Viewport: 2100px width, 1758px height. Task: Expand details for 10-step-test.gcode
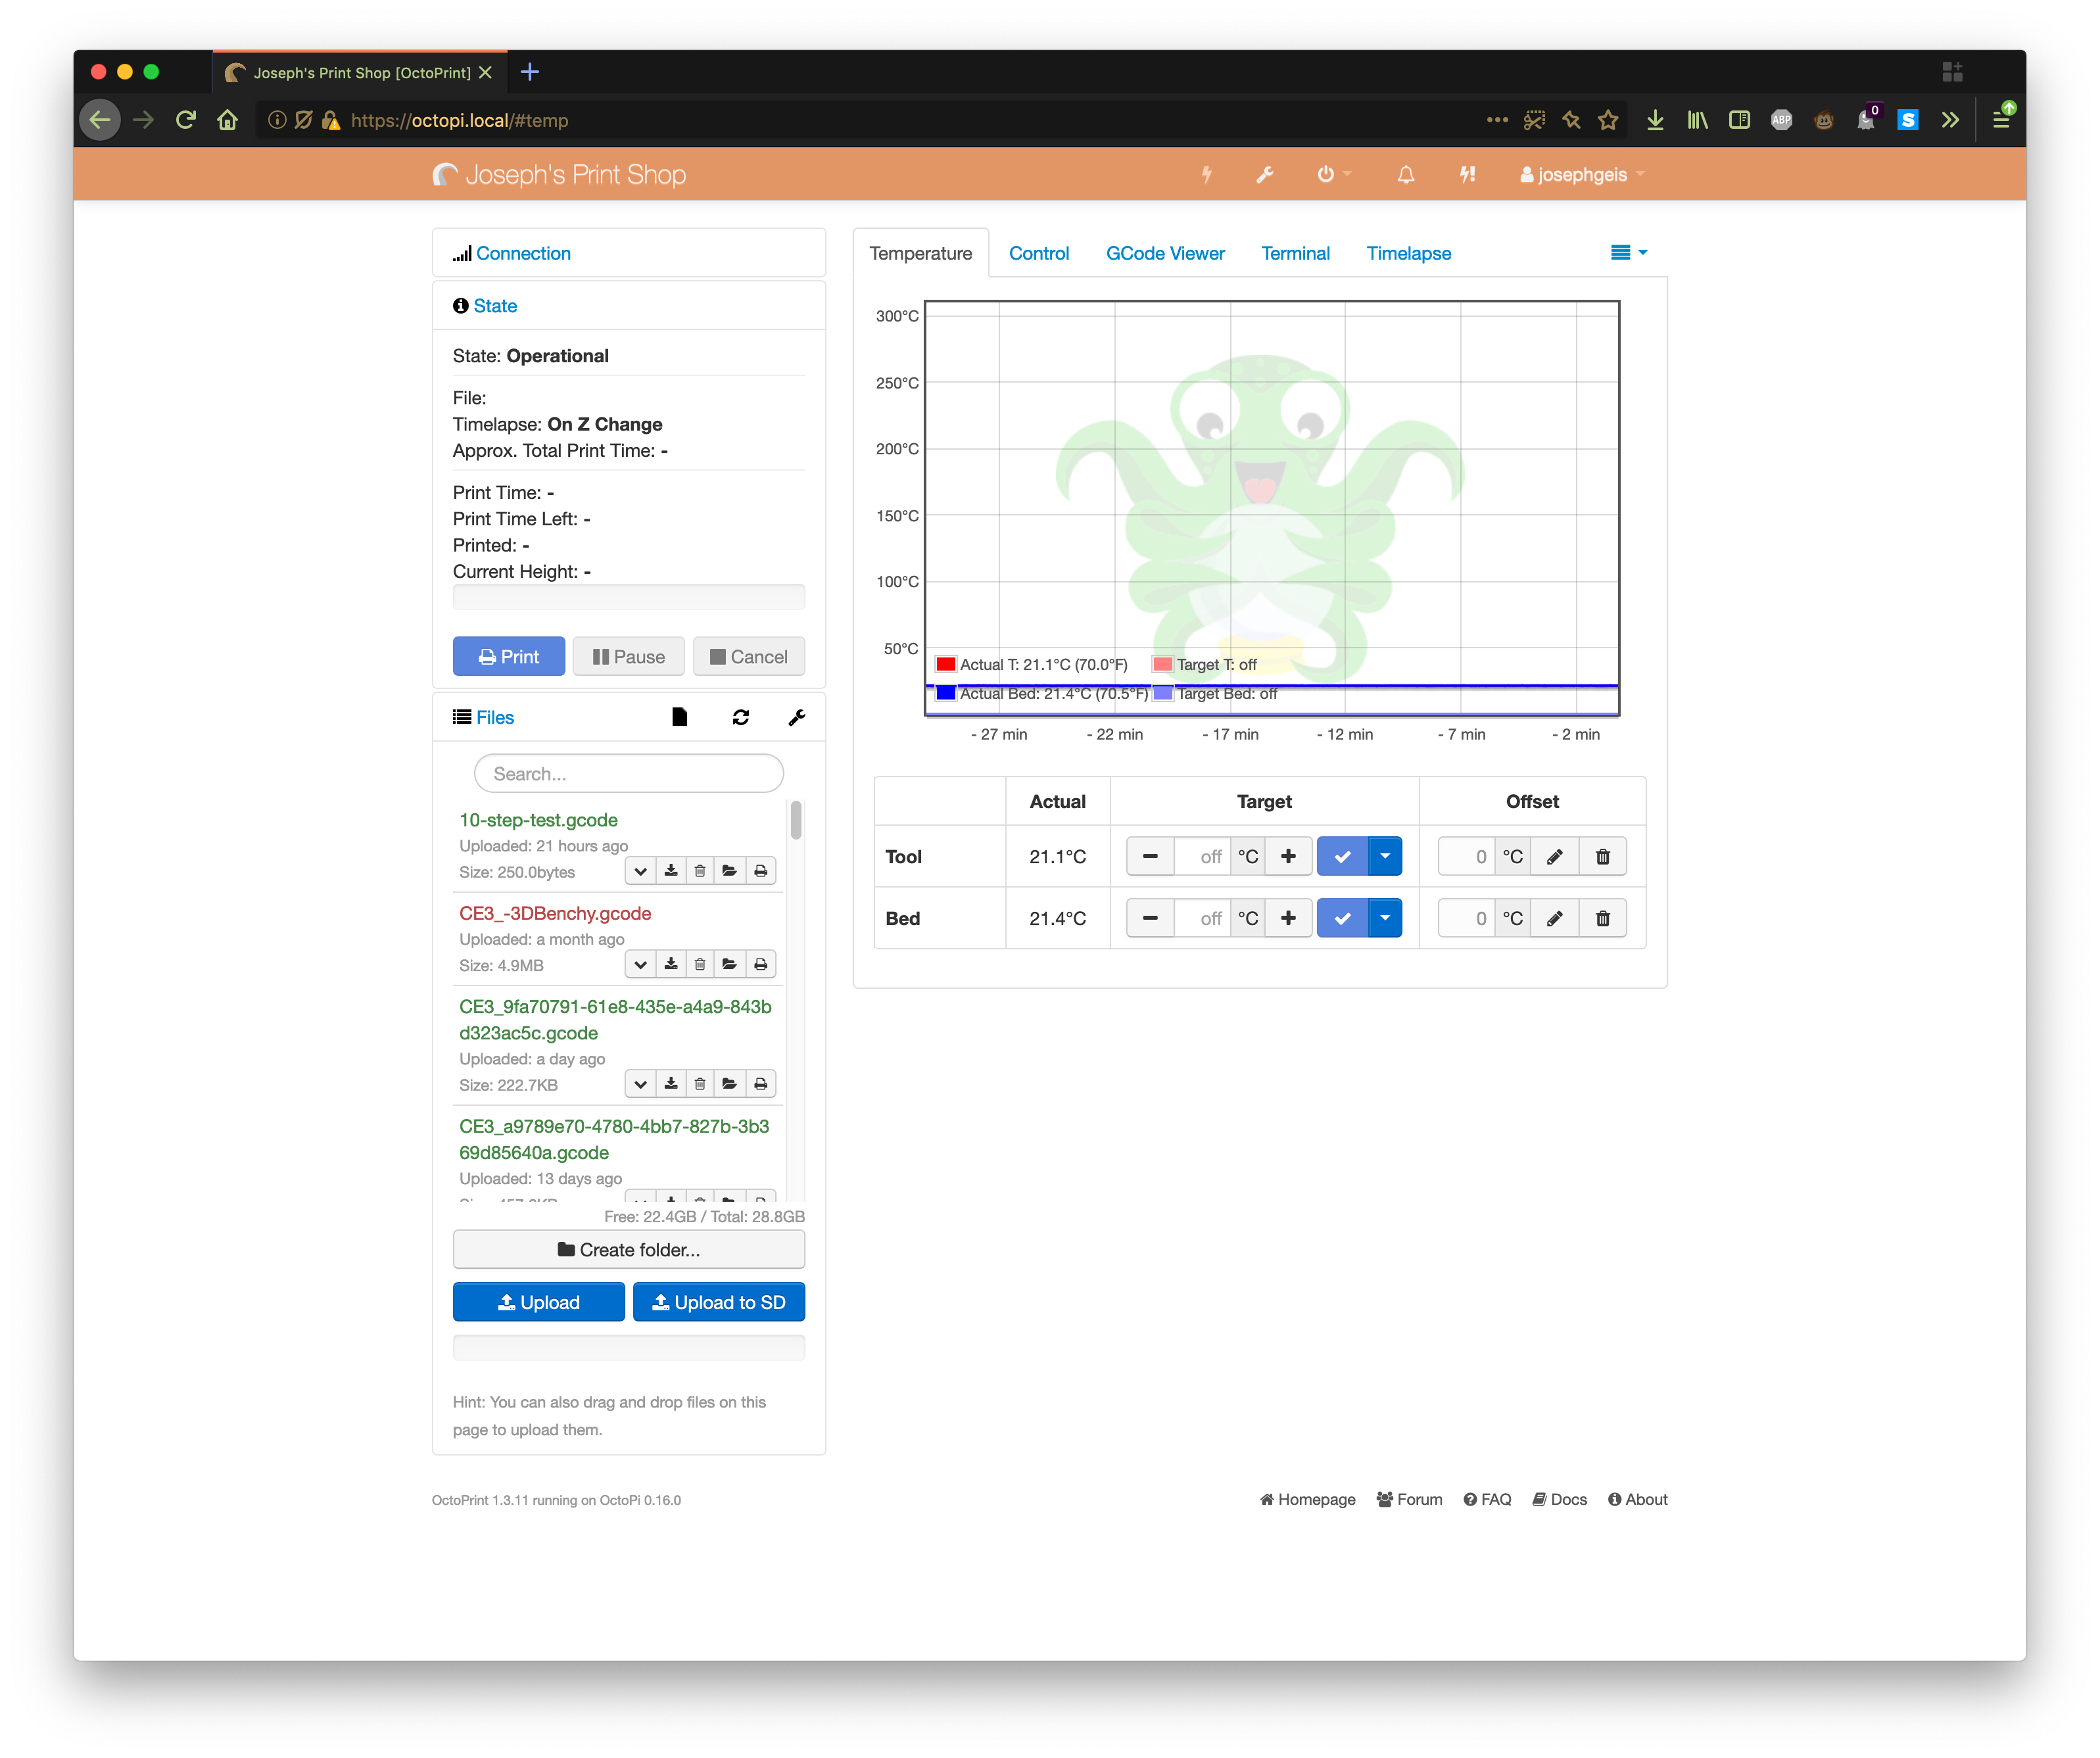pos(640,871)
